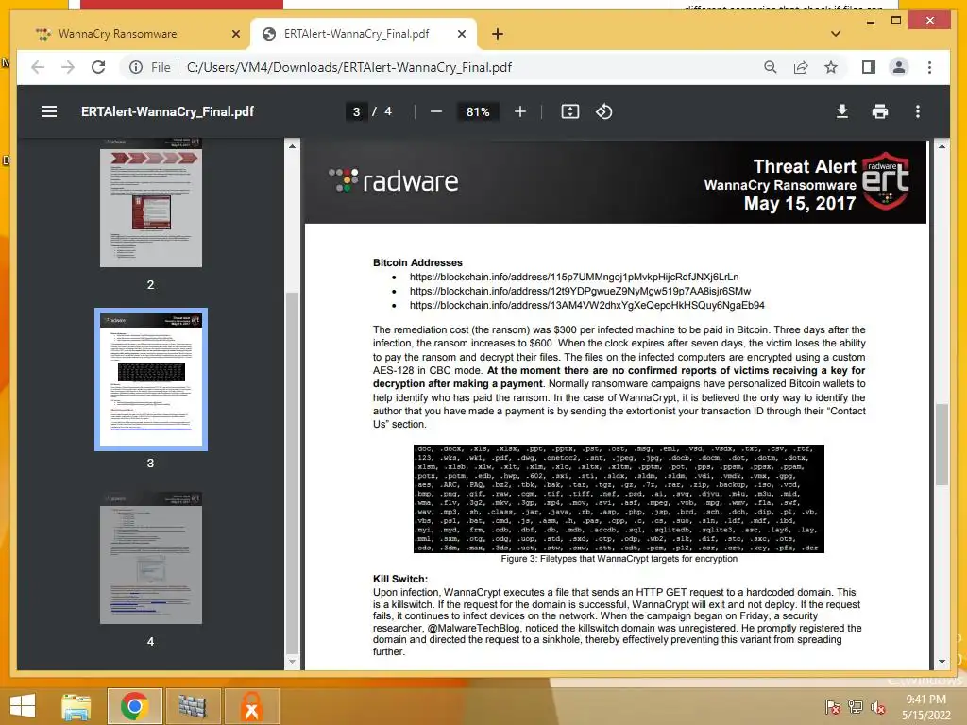Screen dimensions: 967x725
Task: Click the muted volume tray icon
Action: (878, 707)
